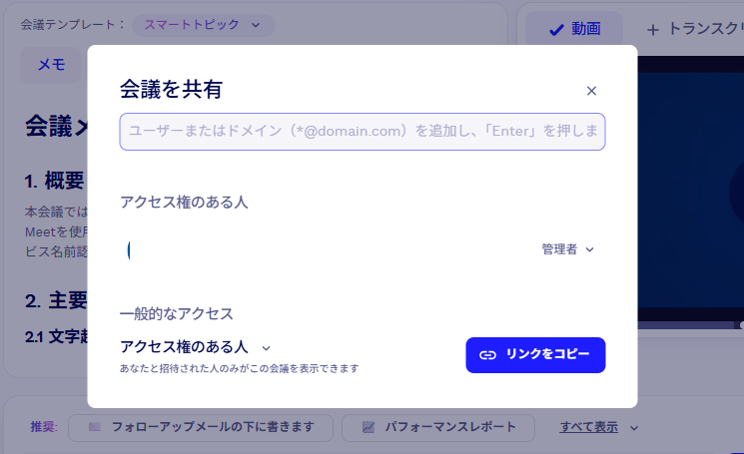
Task: Expand the アクセス権のある人 general access dropdown
Action: [x=195, y=347]
